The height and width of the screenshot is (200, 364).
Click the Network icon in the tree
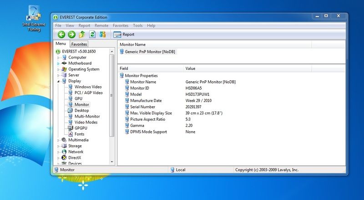64,152
